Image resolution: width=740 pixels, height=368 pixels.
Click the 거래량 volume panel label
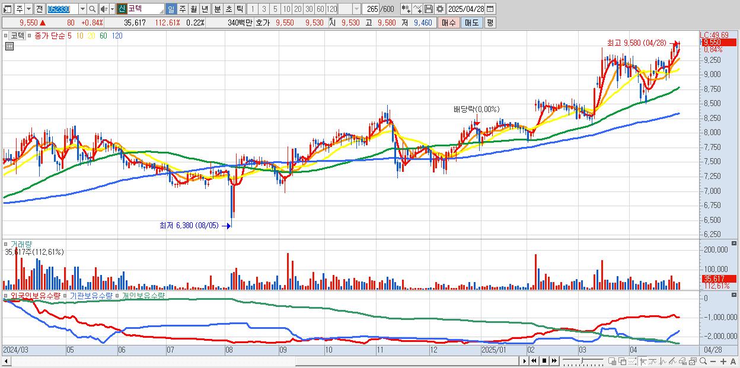tap(21, 244)
